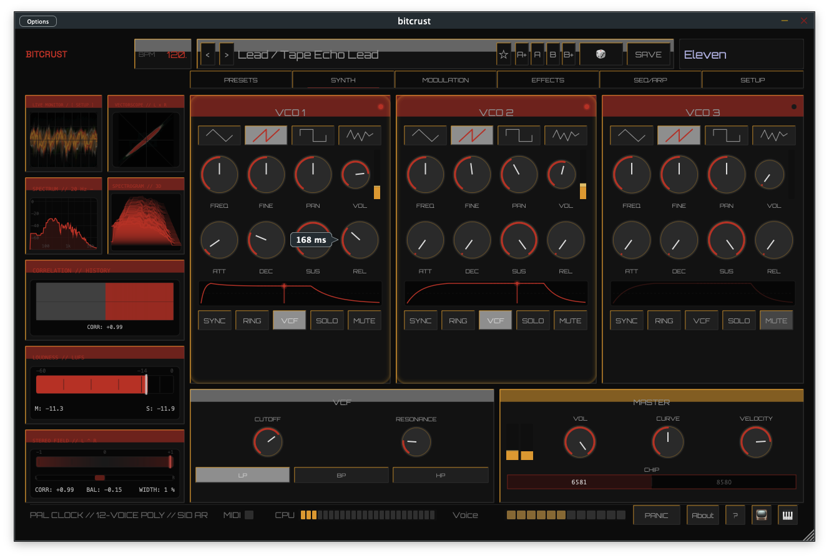
Task: Go to the next preset with the arrow
Action: [x=226, y=54]
